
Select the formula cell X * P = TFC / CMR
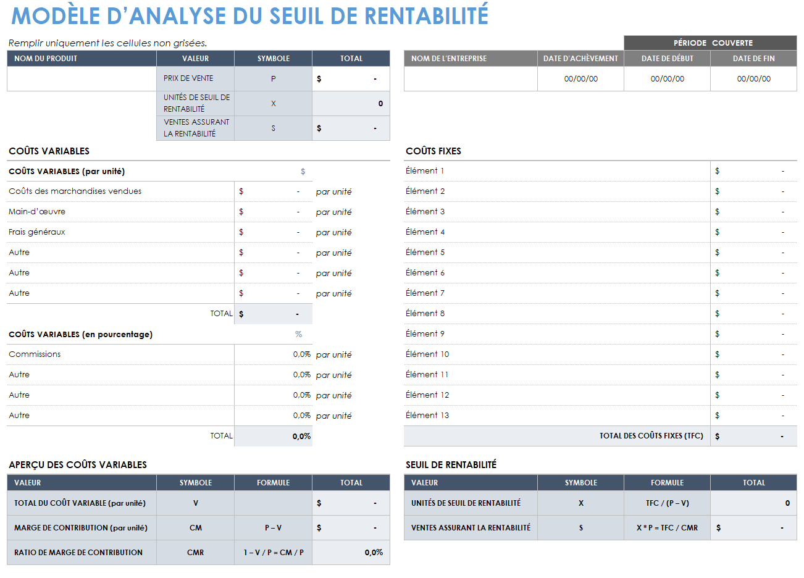coord(667,528)
